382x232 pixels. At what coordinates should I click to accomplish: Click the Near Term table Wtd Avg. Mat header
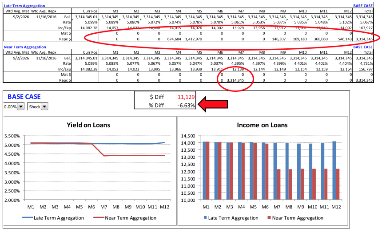(17, 52)
